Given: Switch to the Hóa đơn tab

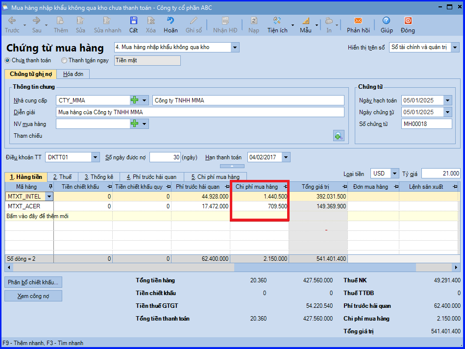Looking at the screenshot, I should (x=73, y=74).
